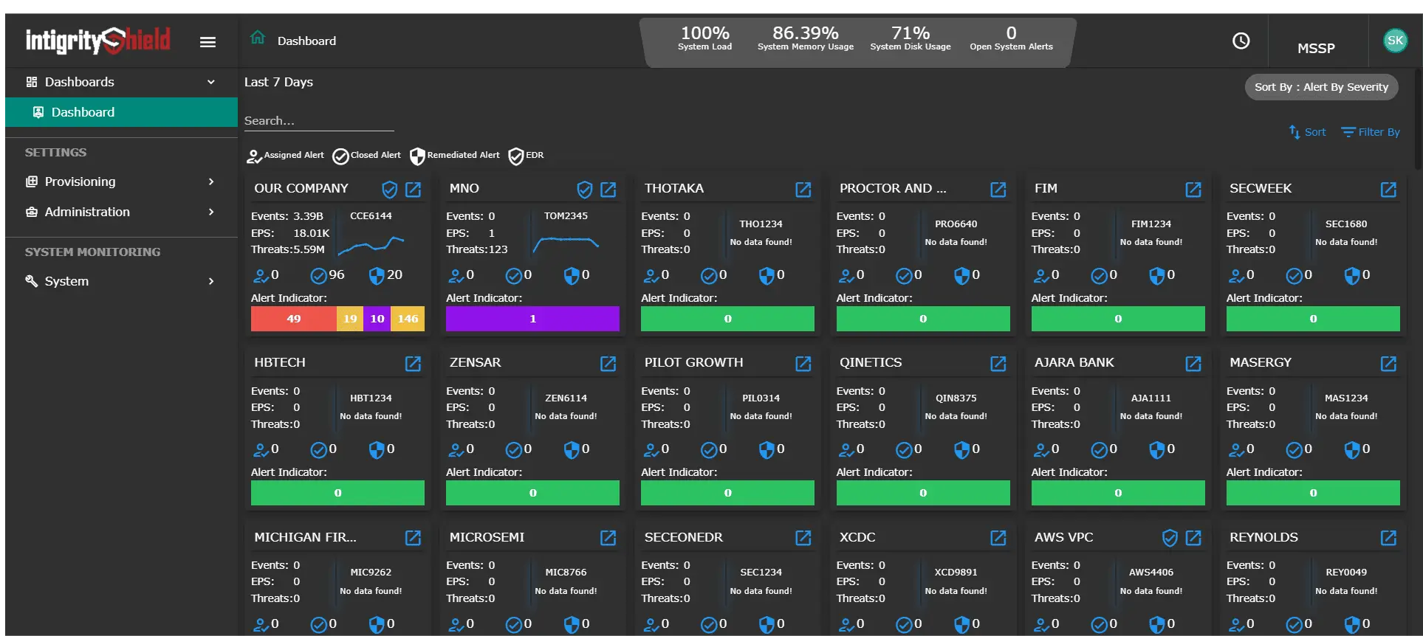Click the Remediated Alert legend item
Viewport: 1423px width, 636px height.
tap(455, 156)
